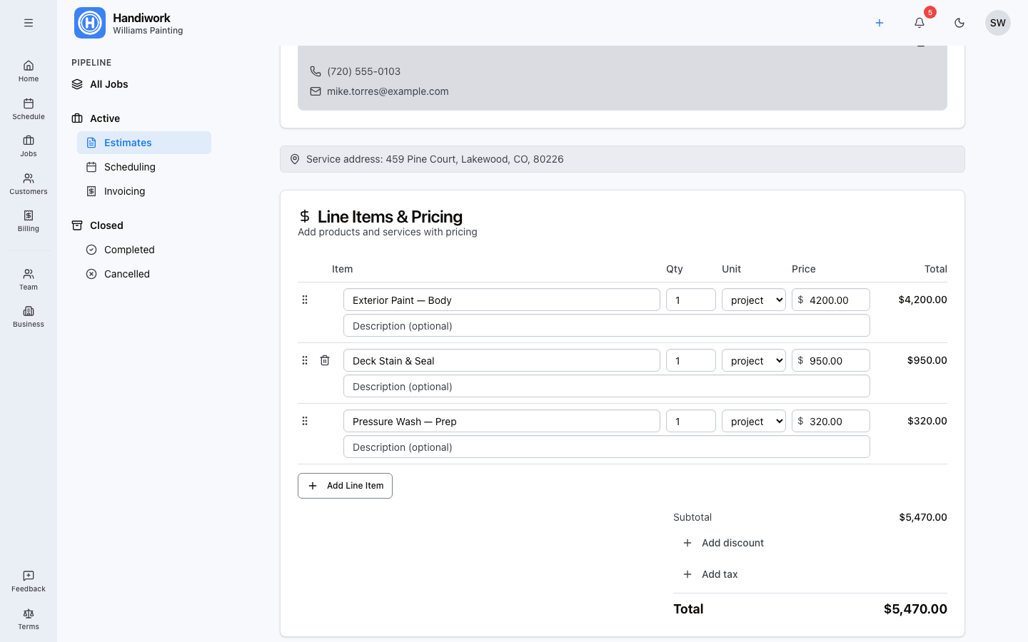Click the phone number (720) 555-0103
1028x642 pixels.
363,71
